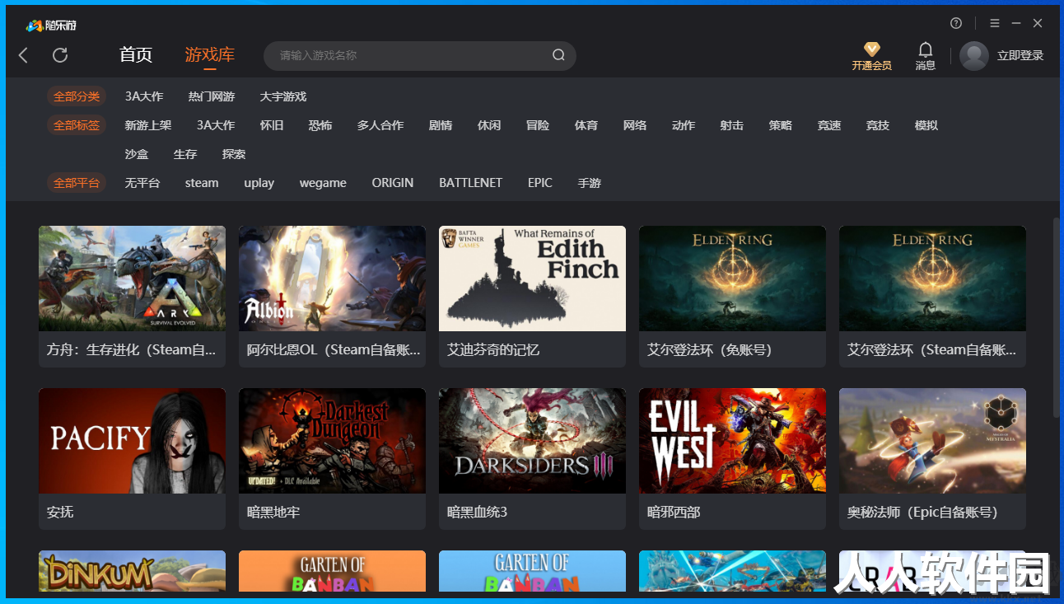Screen dimensions: 1064x604
Task: Open 奥秘法师 Epic game thumbnail
Action: click(932, 441)
